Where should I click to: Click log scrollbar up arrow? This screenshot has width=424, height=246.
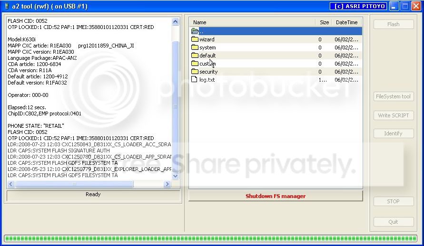[175, 21]
